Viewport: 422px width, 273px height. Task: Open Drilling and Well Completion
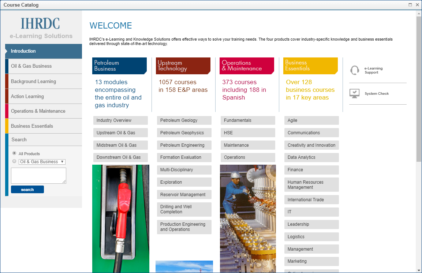click(x=184, y=209)
